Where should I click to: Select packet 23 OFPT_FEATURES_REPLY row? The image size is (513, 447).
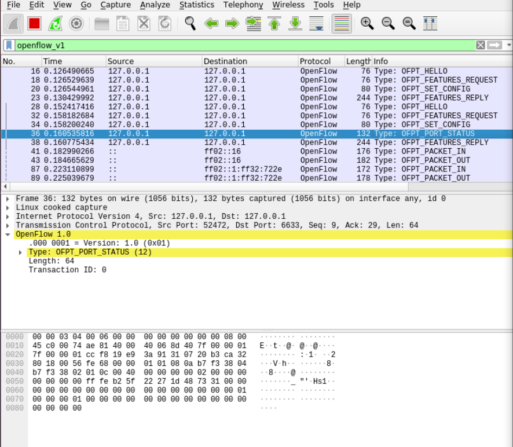[256, 98]
